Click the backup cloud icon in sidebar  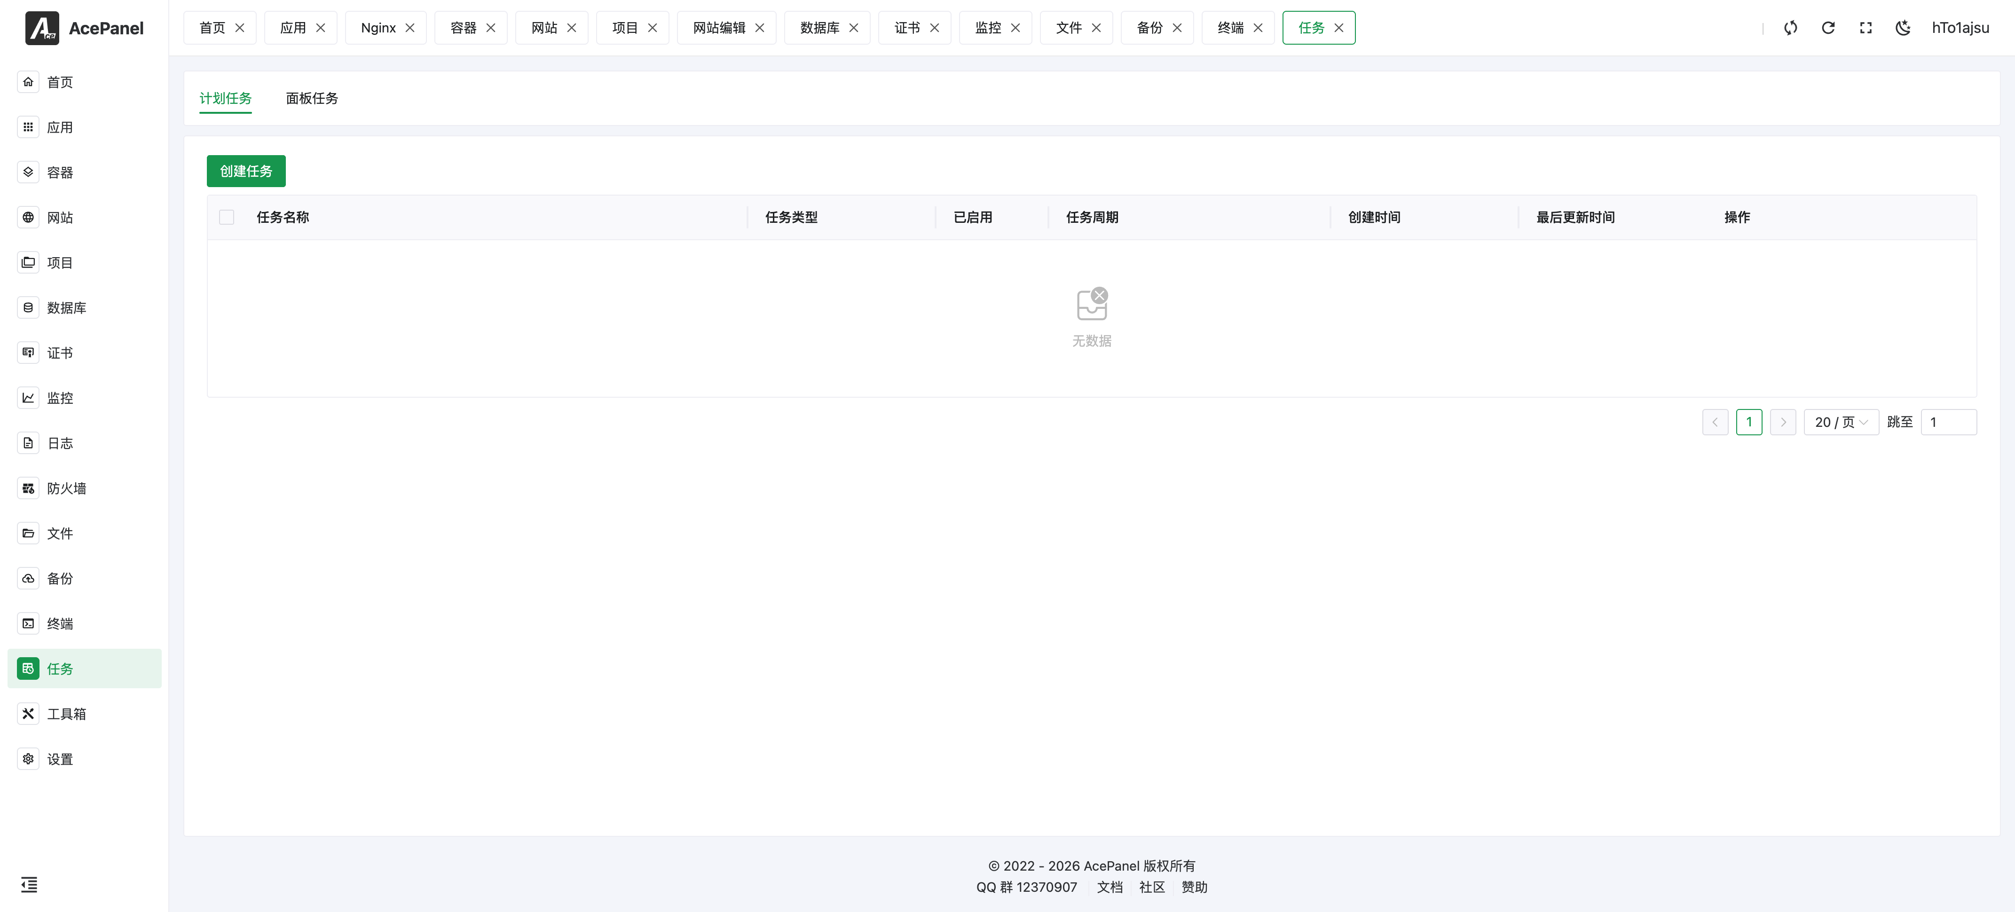click(28, 579)
